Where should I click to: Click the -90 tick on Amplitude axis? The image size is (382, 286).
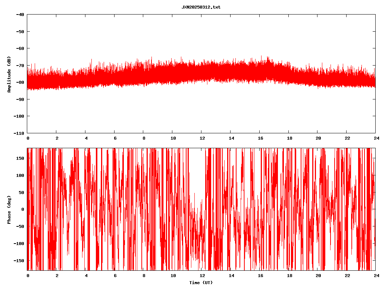pyautogui.click(x=20, y=99)
